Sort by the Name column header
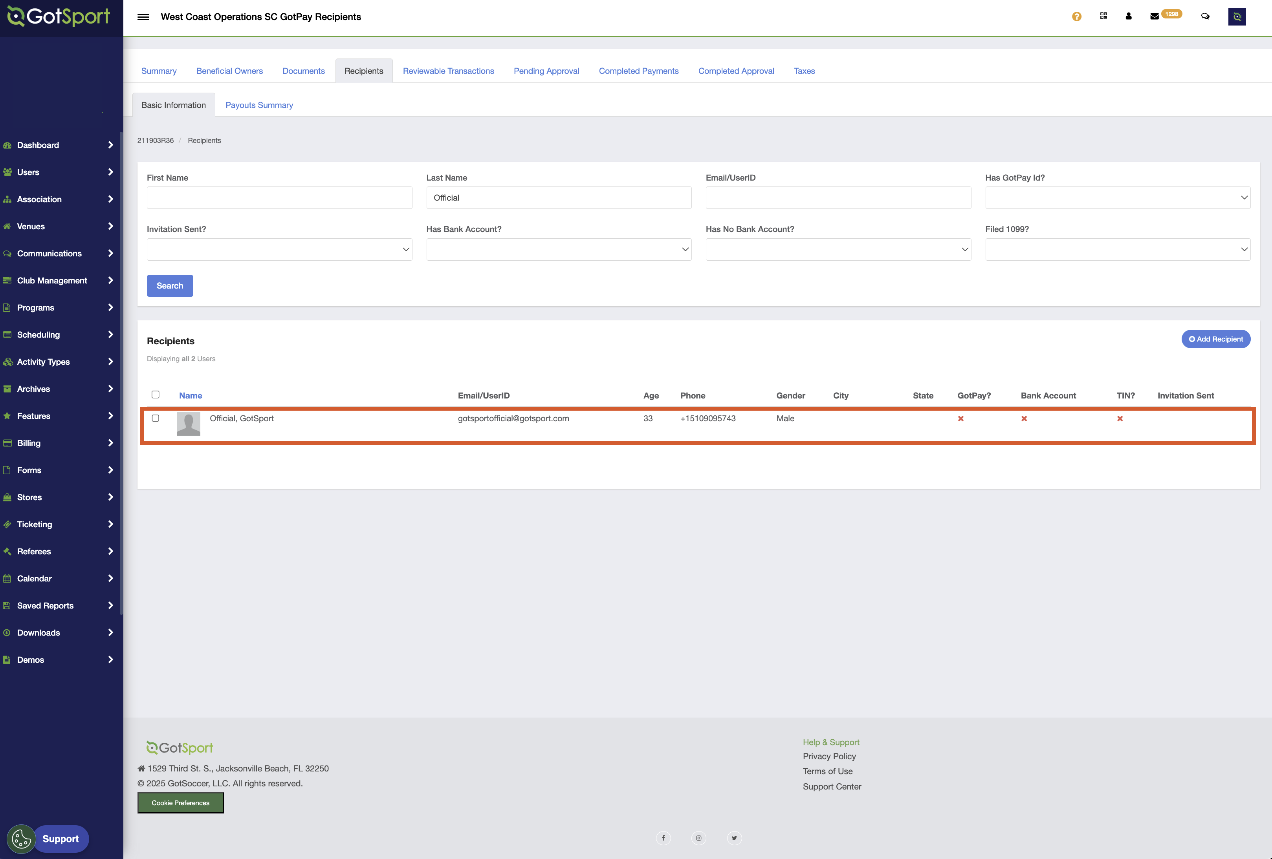The image size is (1272, 859). [x=191, y=396]
